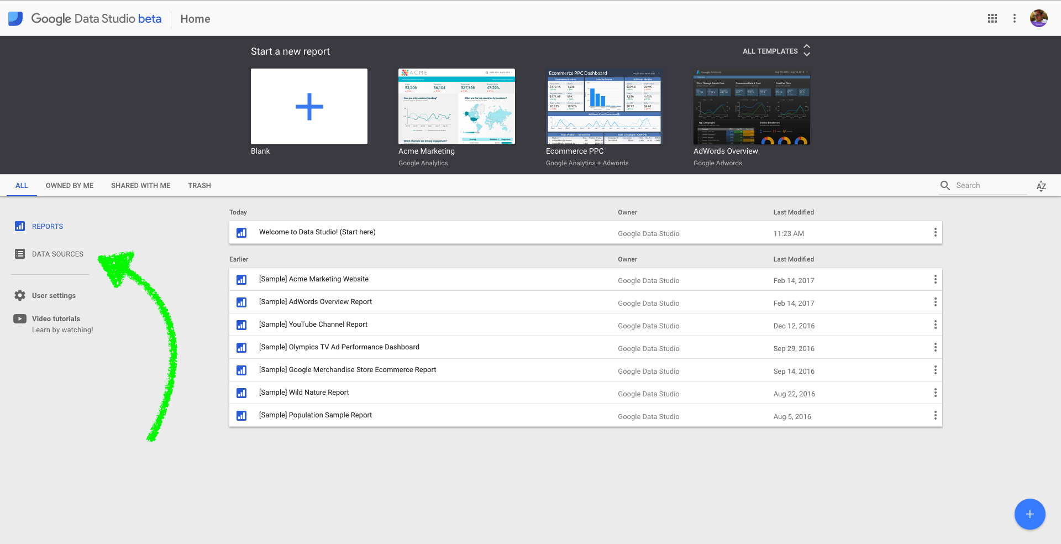This screenshot has height=544, width=1061.
Task: Click report icon beside Acme Marketing Website
Action: click(241, 280)
